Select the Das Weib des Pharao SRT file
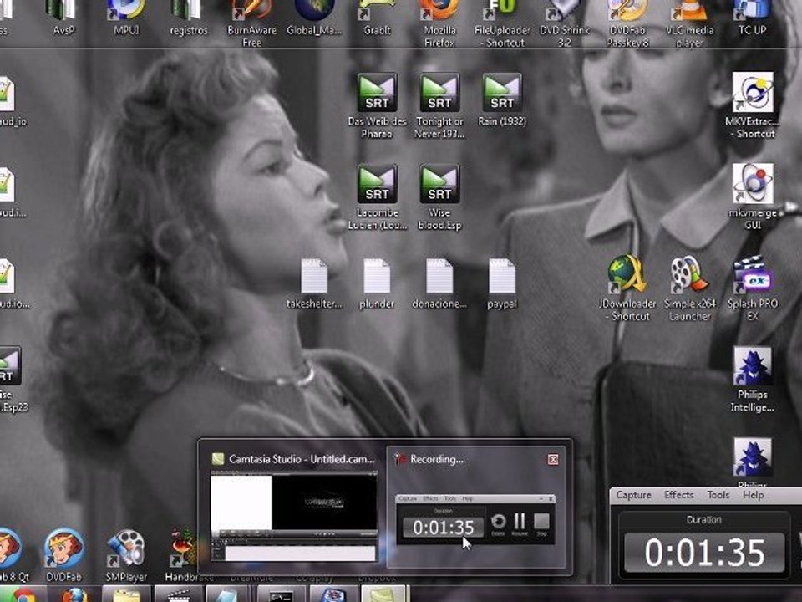Screen dimensions: 802x602 (377, 105)
